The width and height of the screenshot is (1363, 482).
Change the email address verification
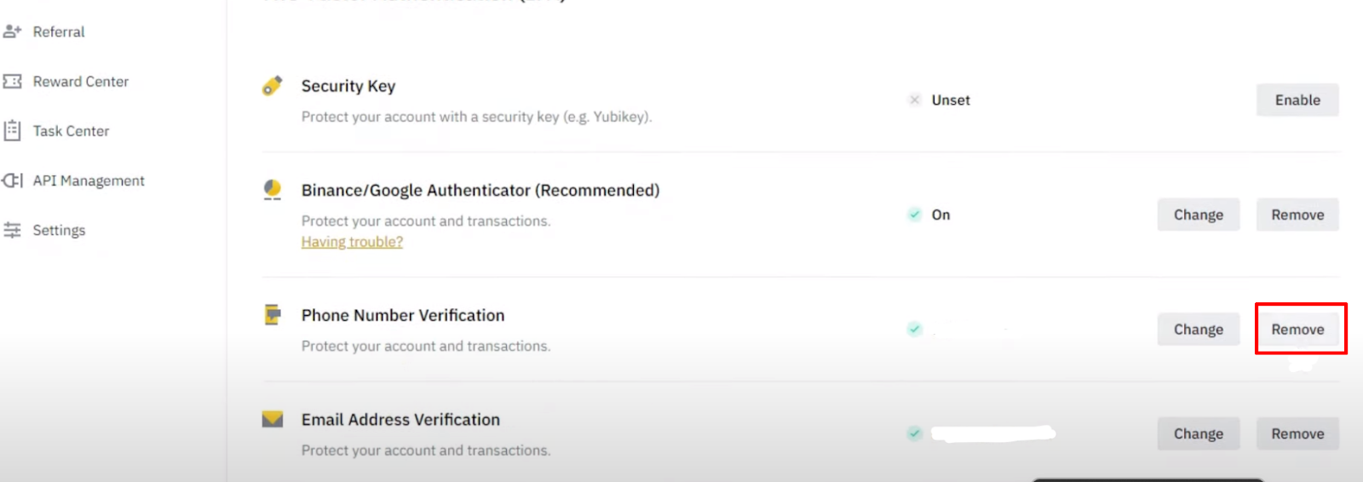coord(1198,433)
